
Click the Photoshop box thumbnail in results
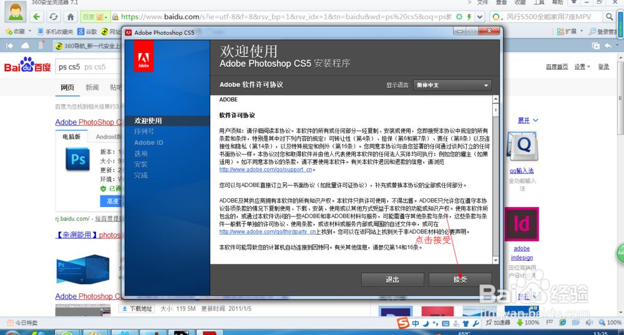[x=83, y=269]
